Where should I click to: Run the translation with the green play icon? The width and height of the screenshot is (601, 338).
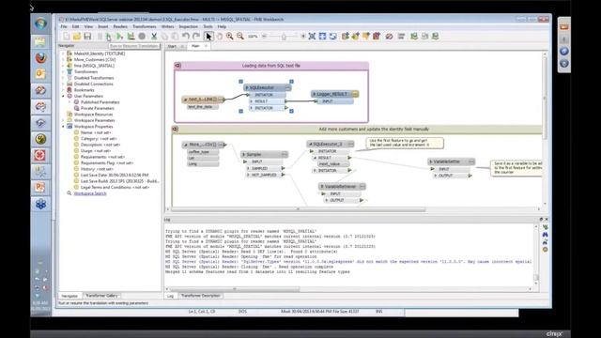(x=109, y=36)
